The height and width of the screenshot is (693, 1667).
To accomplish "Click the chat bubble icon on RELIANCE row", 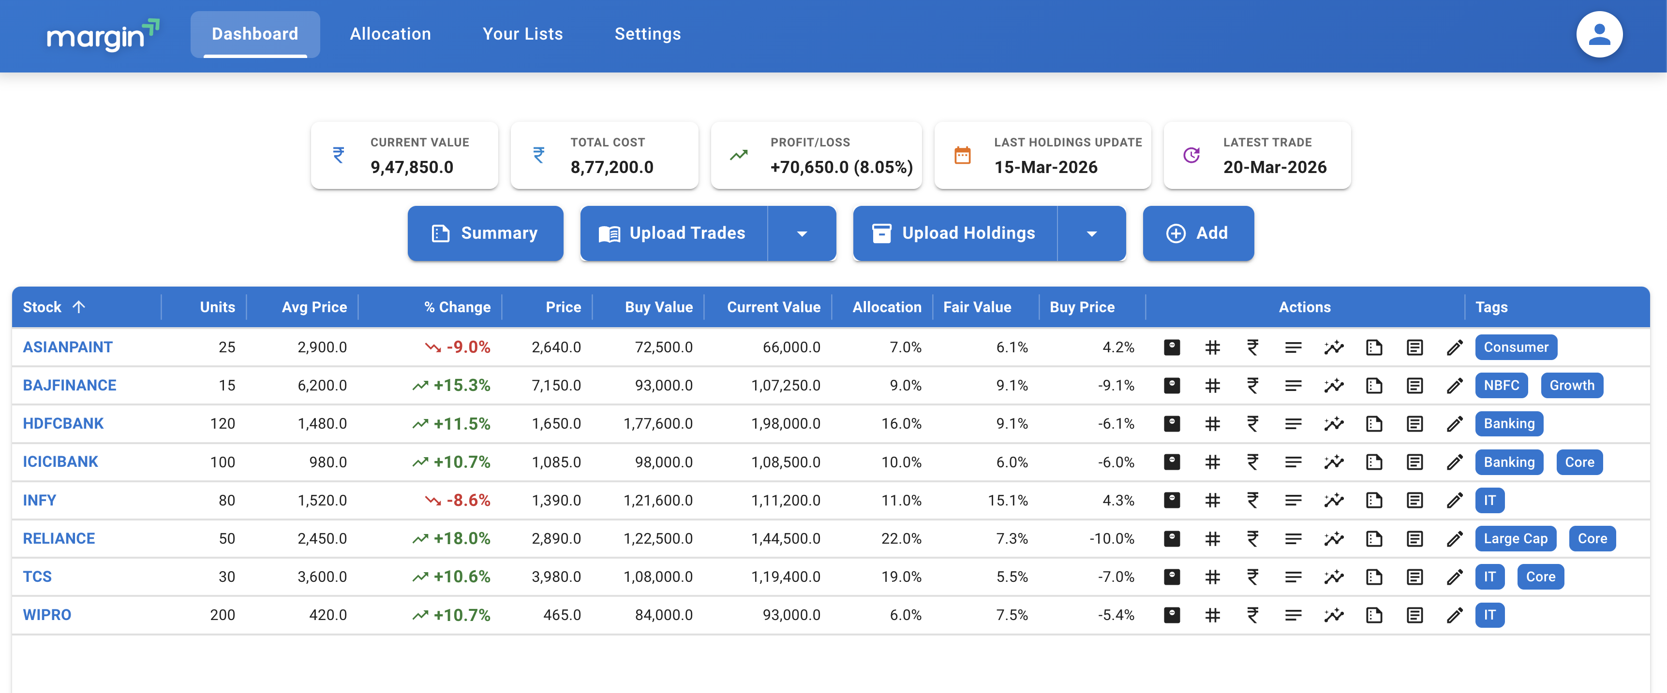I will pos(1173,538).
